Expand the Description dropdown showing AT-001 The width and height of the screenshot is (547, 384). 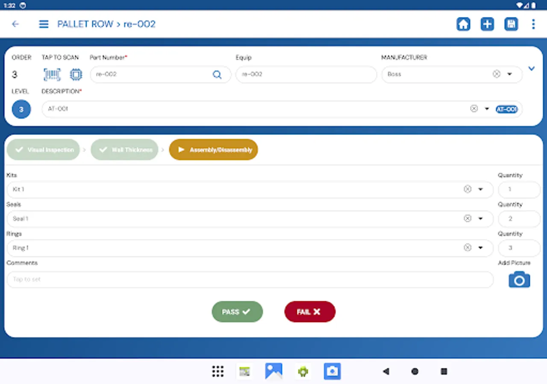(486, 109)
